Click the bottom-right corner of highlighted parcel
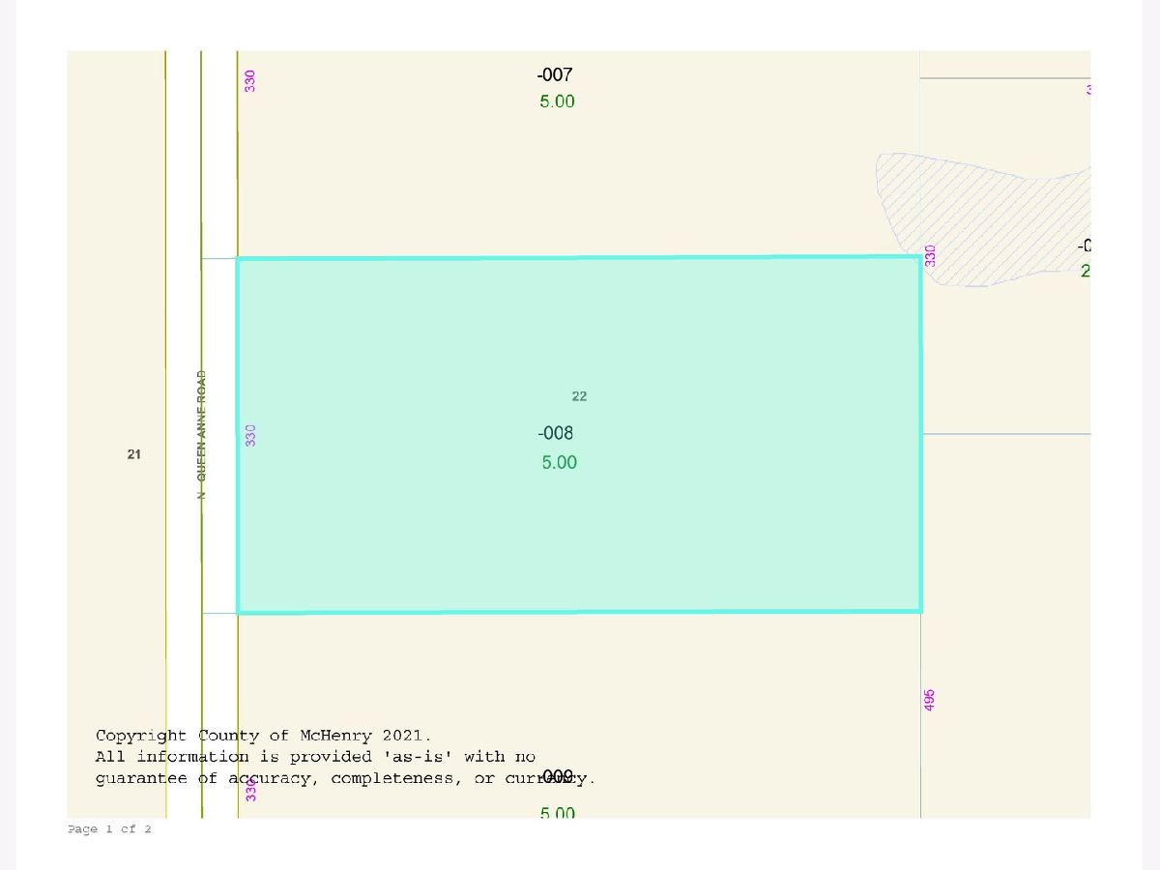 click(920, 611)
